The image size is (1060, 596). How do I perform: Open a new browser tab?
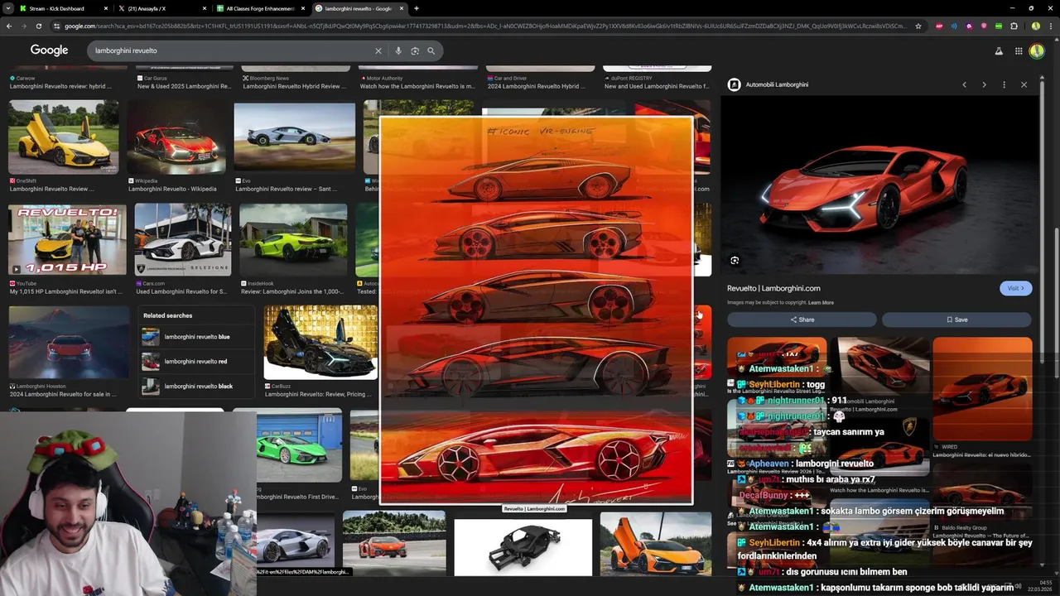coord(416,8)
